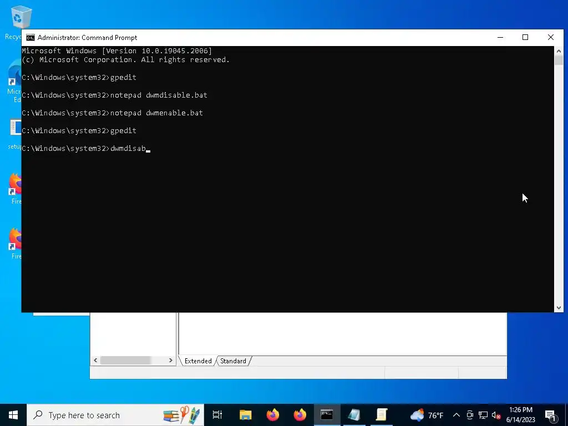Image resolution: width=568 pixels, height=426 pixels.
Task: Click the first 'gpedit' command line
Action: click(79, 78)
